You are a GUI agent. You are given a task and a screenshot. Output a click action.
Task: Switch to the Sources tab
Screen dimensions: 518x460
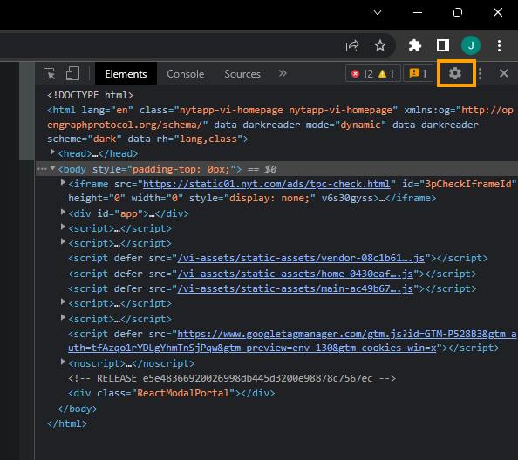(242, 73)
